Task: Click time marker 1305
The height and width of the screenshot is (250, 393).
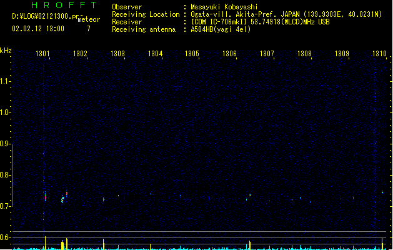Action: (x=192, y=54)
